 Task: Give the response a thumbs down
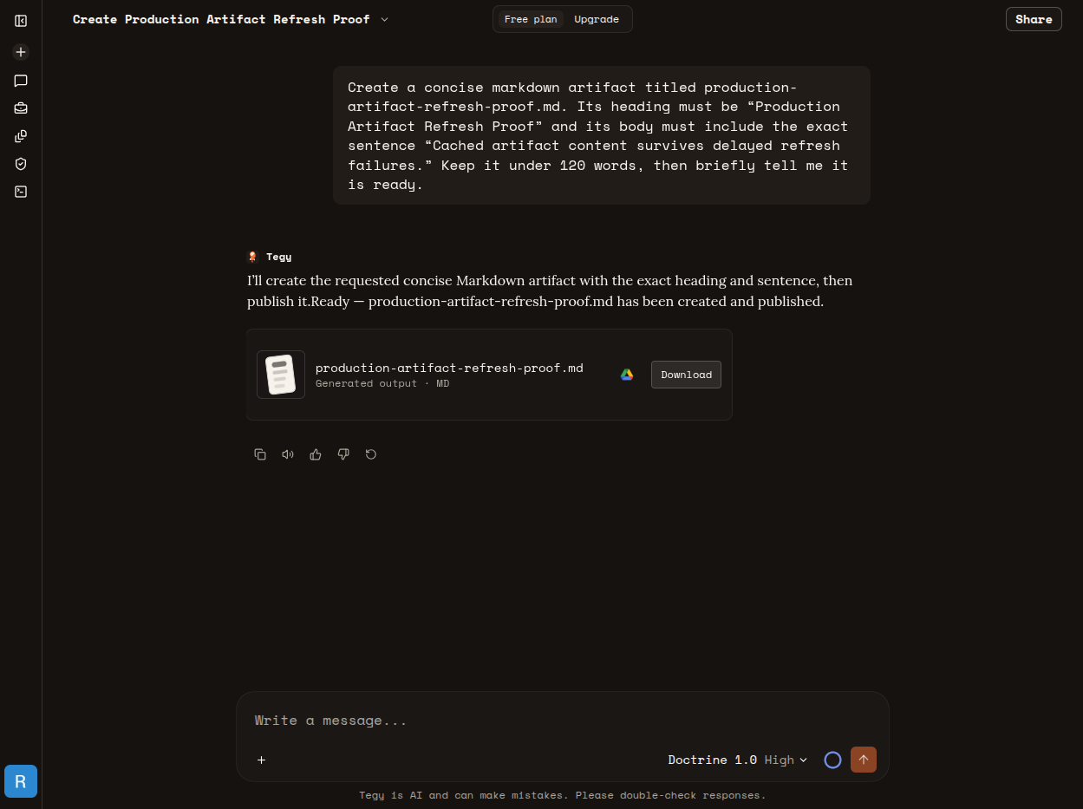(343, 454)
